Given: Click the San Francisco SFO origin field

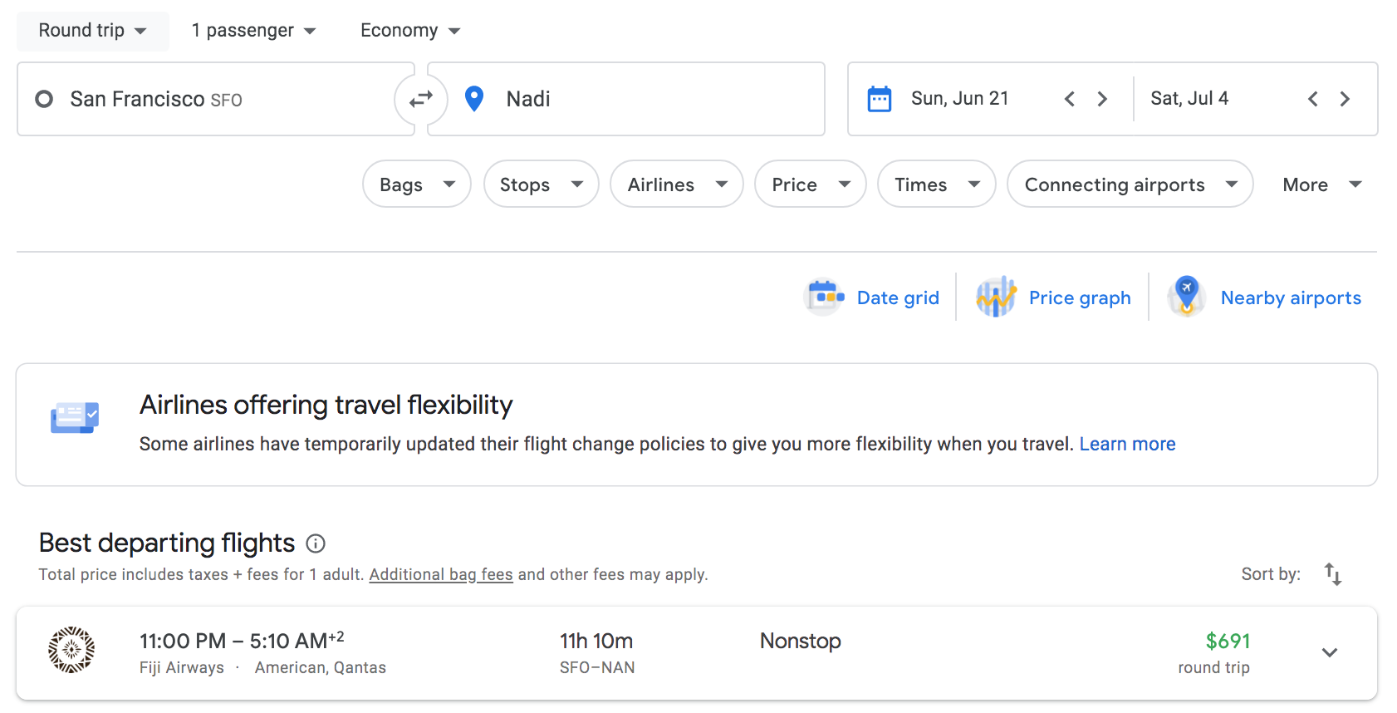Looking at the screenshot, I should 215,99.
